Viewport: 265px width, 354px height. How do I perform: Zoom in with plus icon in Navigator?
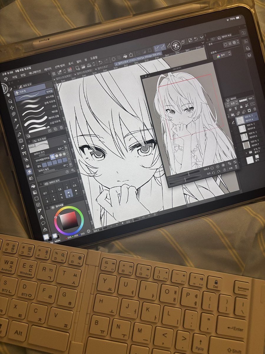pos(218,167)
